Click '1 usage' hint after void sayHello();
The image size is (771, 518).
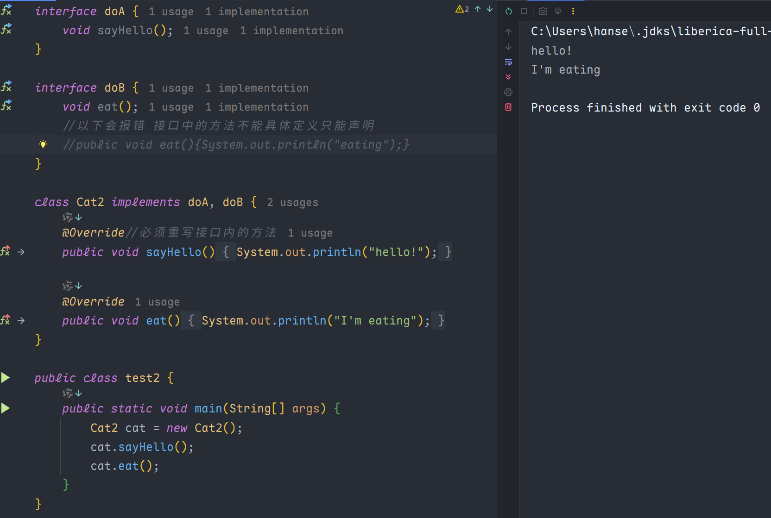(206, 31)
